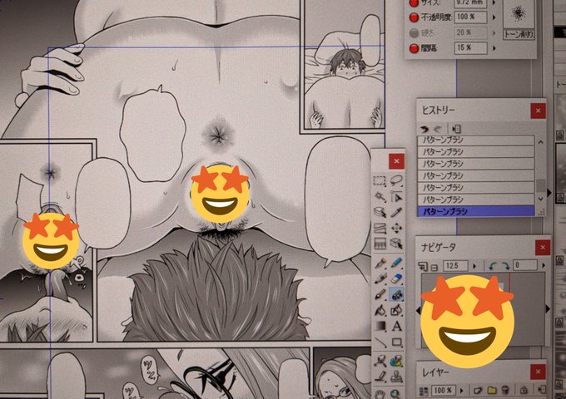566x399 pixels.
Task: Select the Closed-area Fill tool
Action: (396, 310)
